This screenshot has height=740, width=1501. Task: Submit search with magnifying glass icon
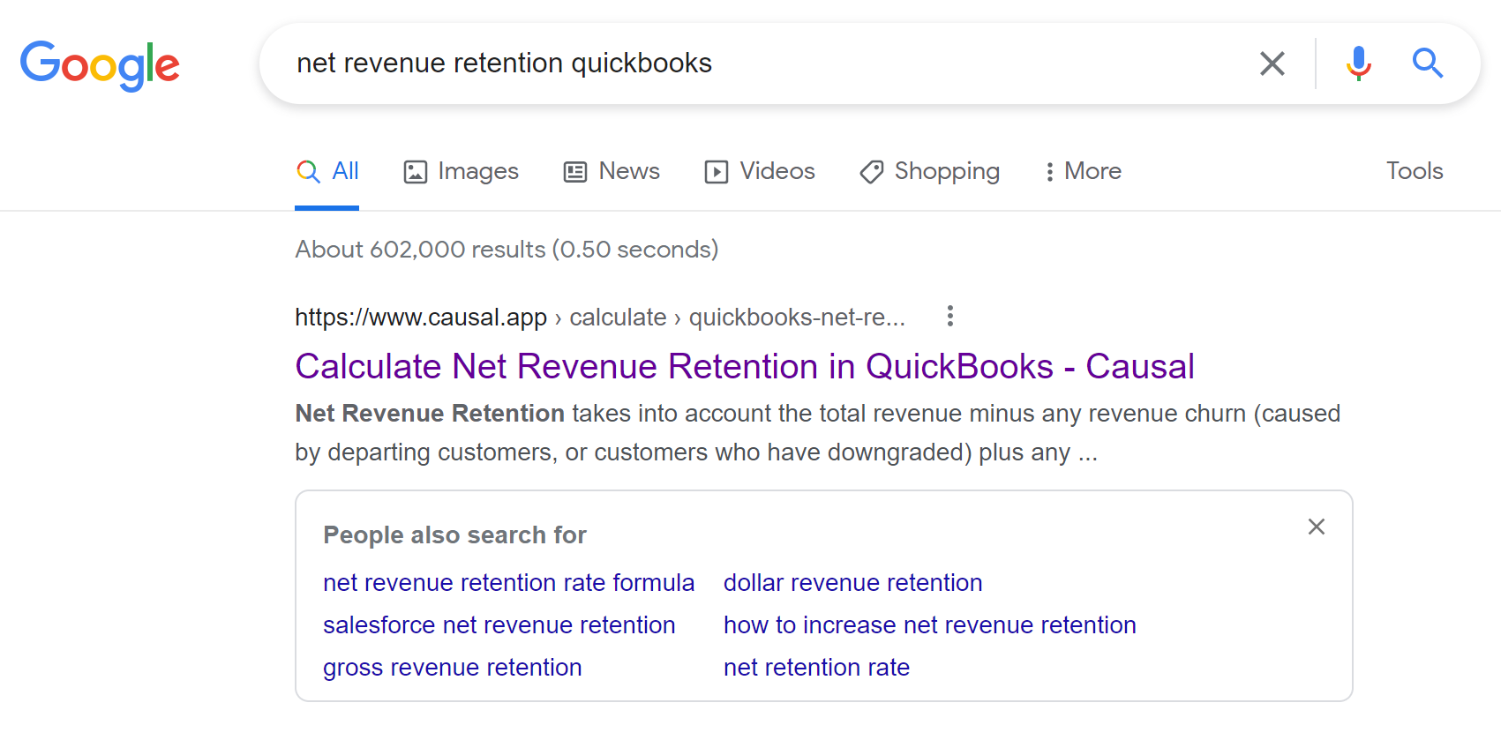[1427, 64]
